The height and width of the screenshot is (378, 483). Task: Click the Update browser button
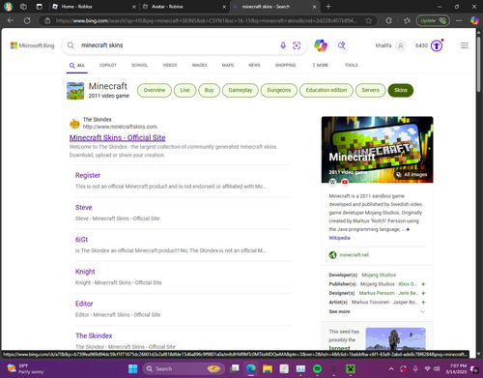tap(433, 20)
